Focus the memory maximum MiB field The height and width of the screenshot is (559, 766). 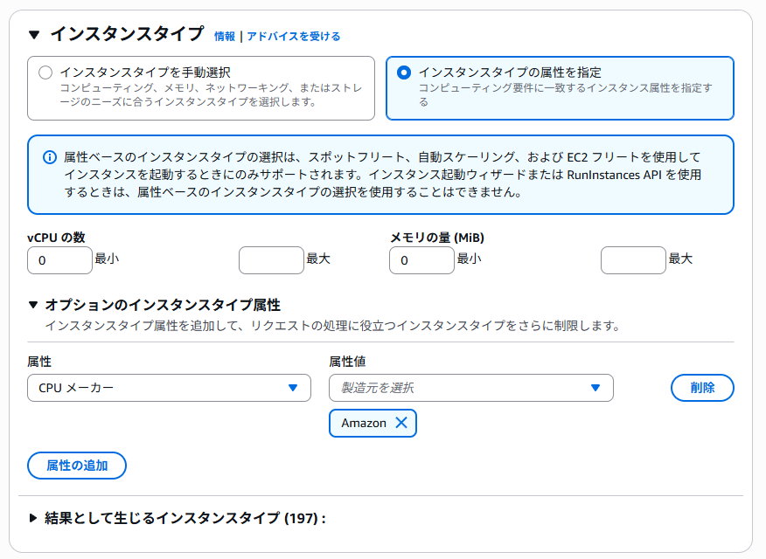click(633, 260)
